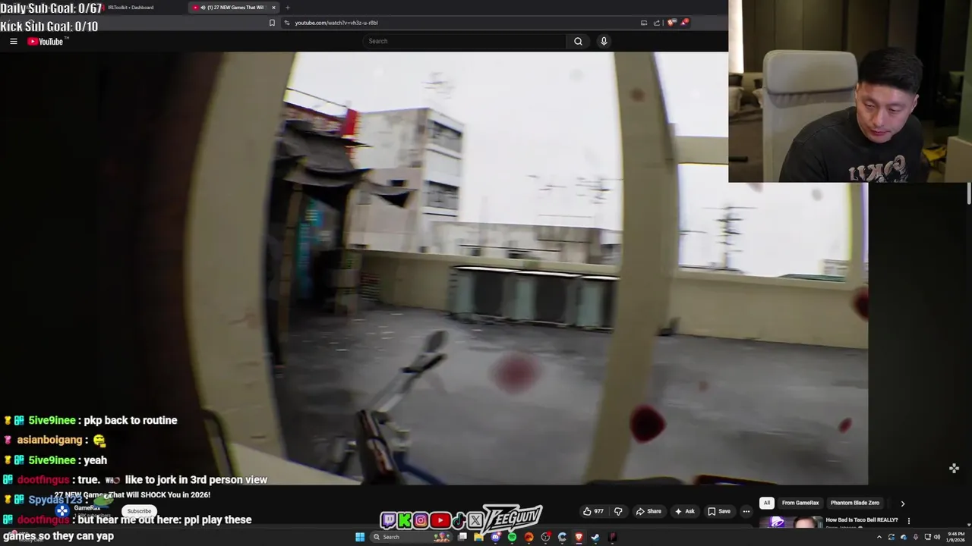The height and width of the screenshot is (546, 972).
Task: Open Task View from the taskbar
Action: coord(462,537)
